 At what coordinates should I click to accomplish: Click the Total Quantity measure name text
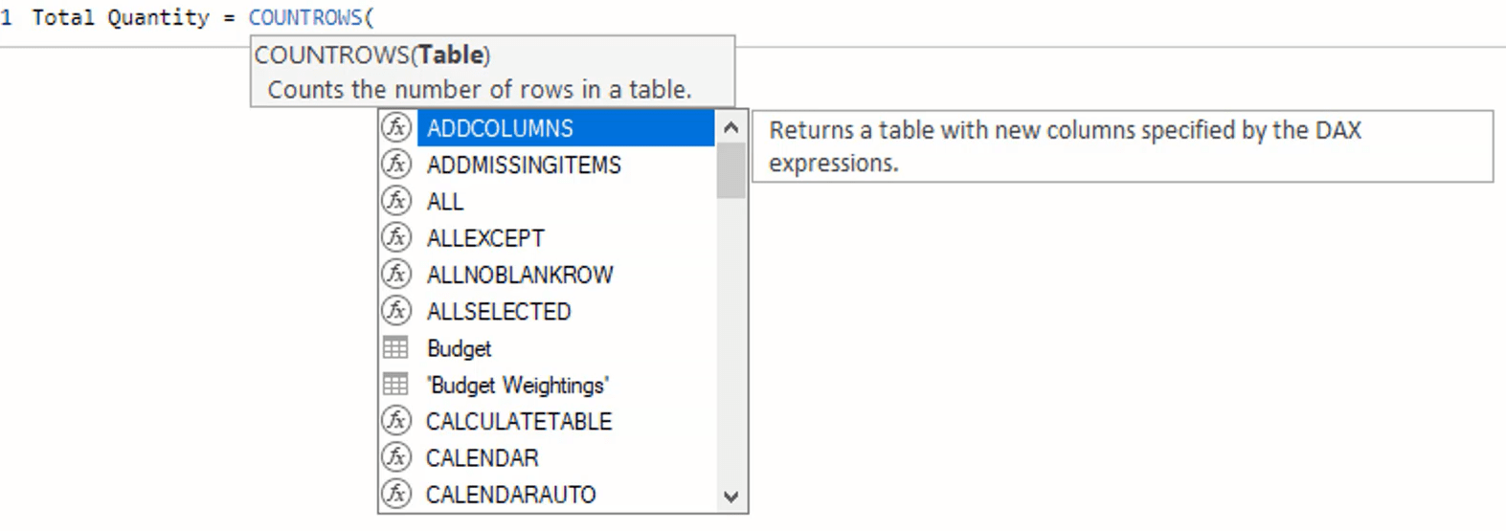[121, 17]
